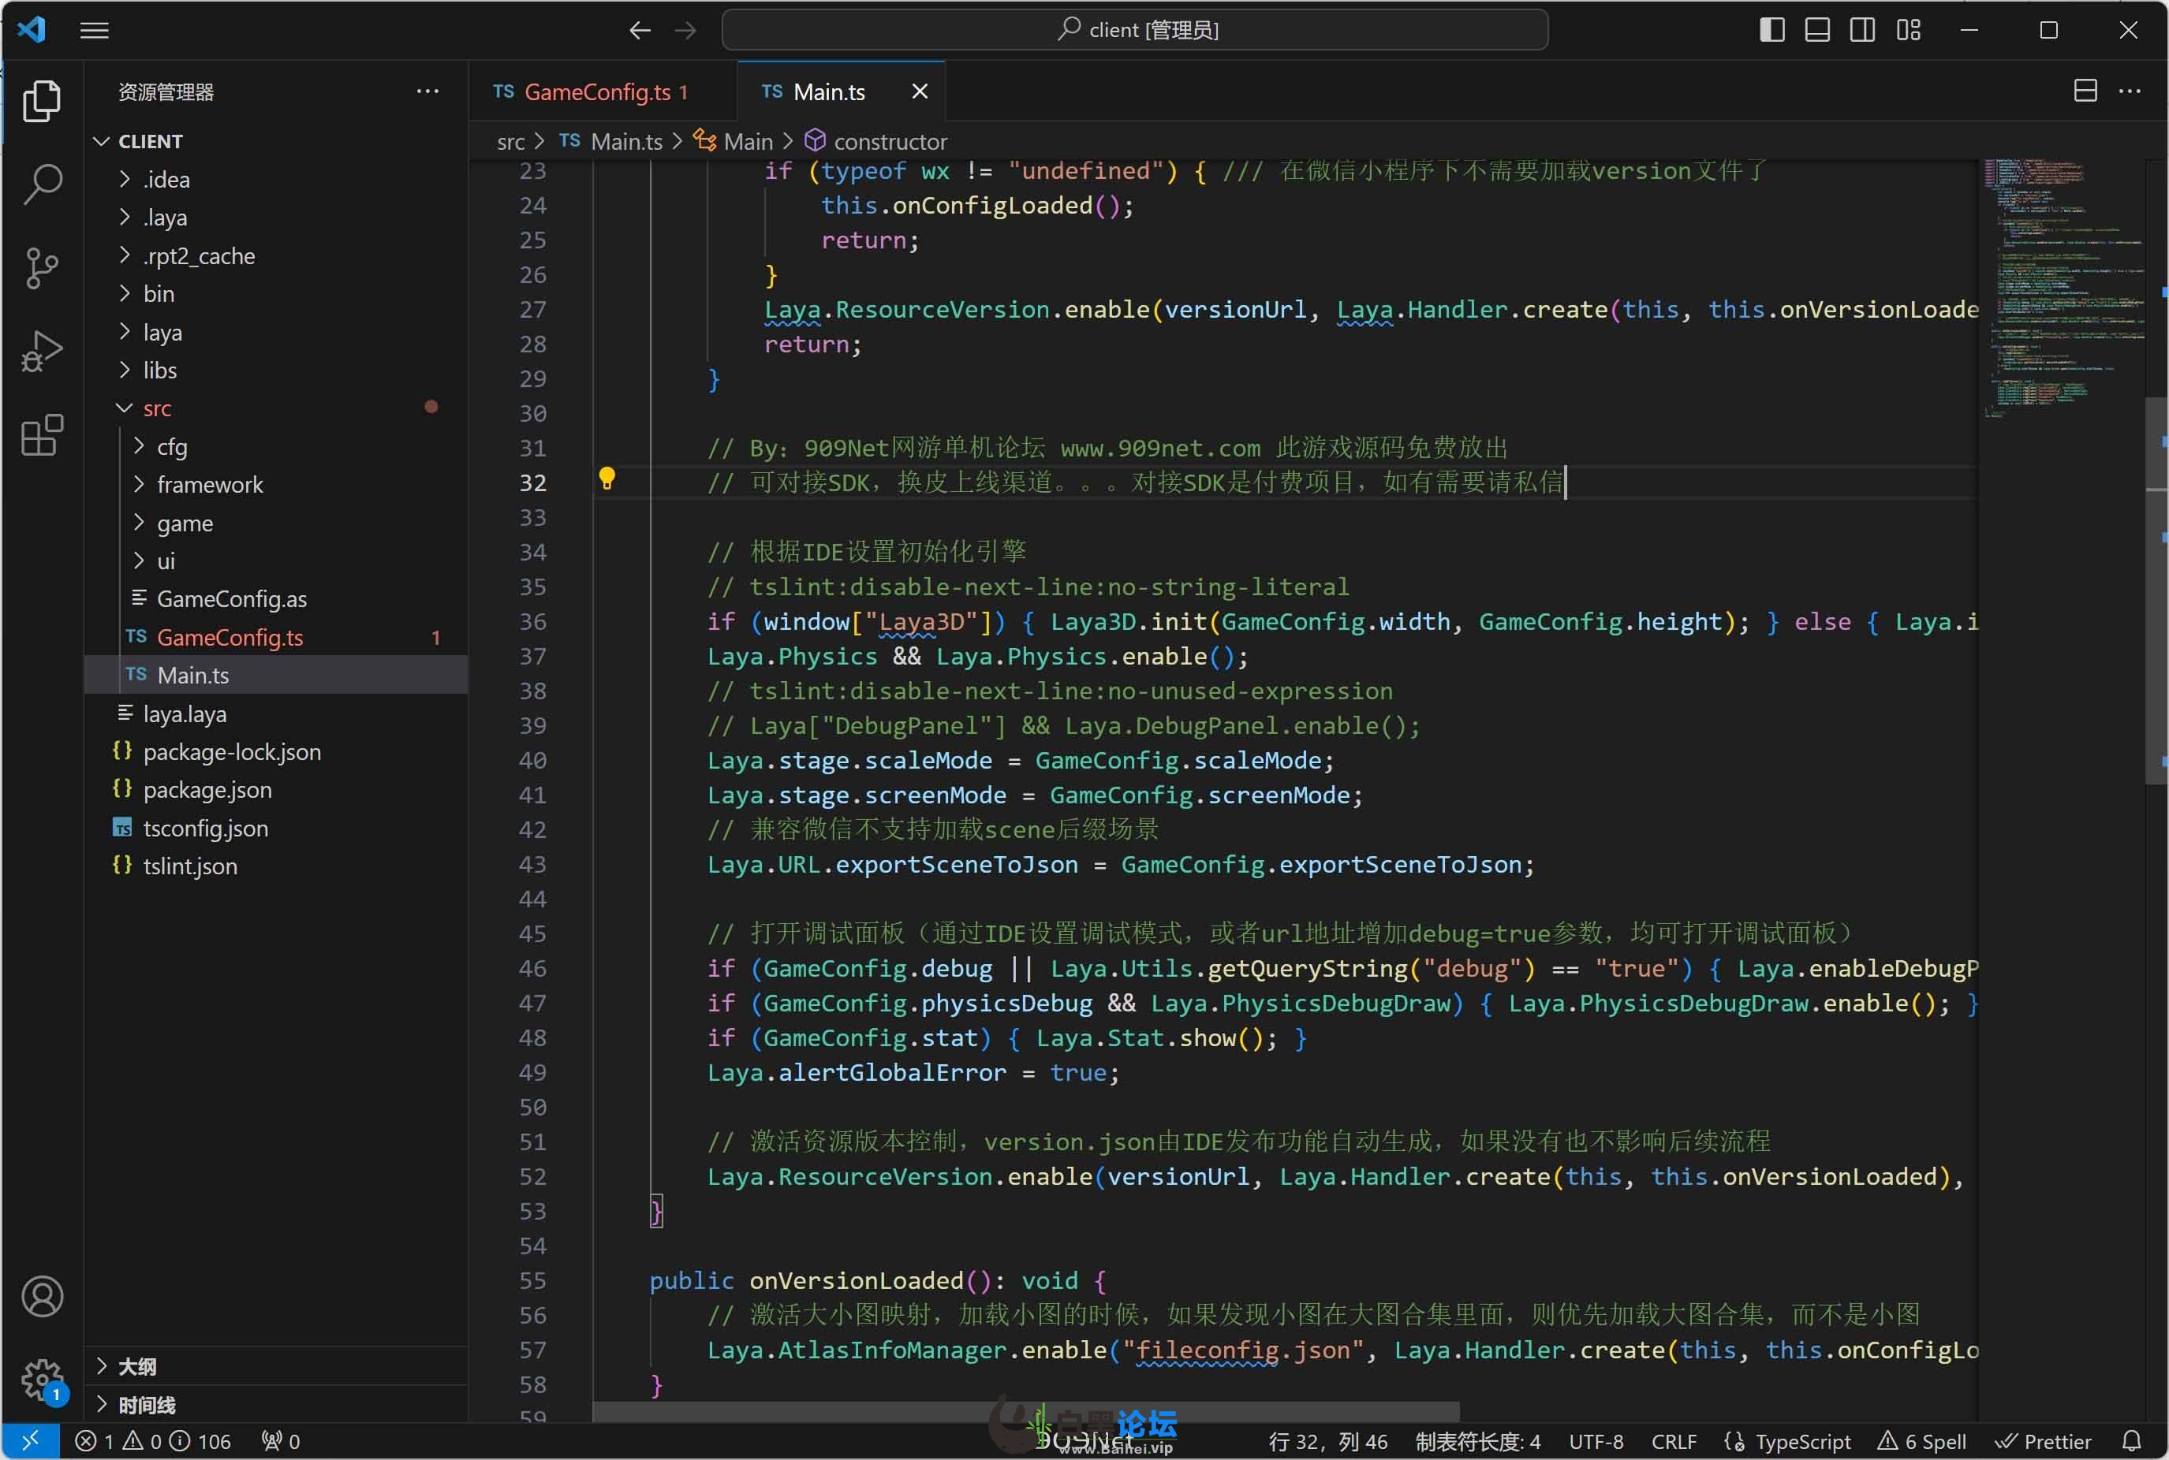Open remote window indicator in status bar

click(31, 1440)
